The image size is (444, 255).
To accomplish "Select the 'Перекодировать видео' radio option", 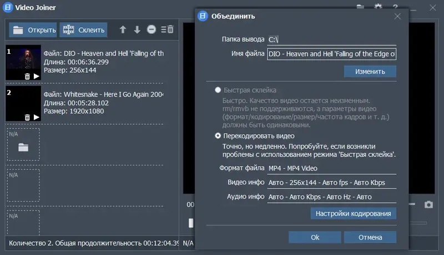I will click(x=218, y=136).
